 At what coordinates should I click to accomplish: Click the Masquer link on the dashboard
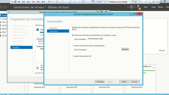(x=162, y=50)
